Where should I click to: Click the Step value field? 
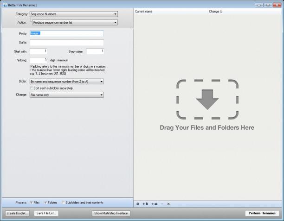coord(95,51)
